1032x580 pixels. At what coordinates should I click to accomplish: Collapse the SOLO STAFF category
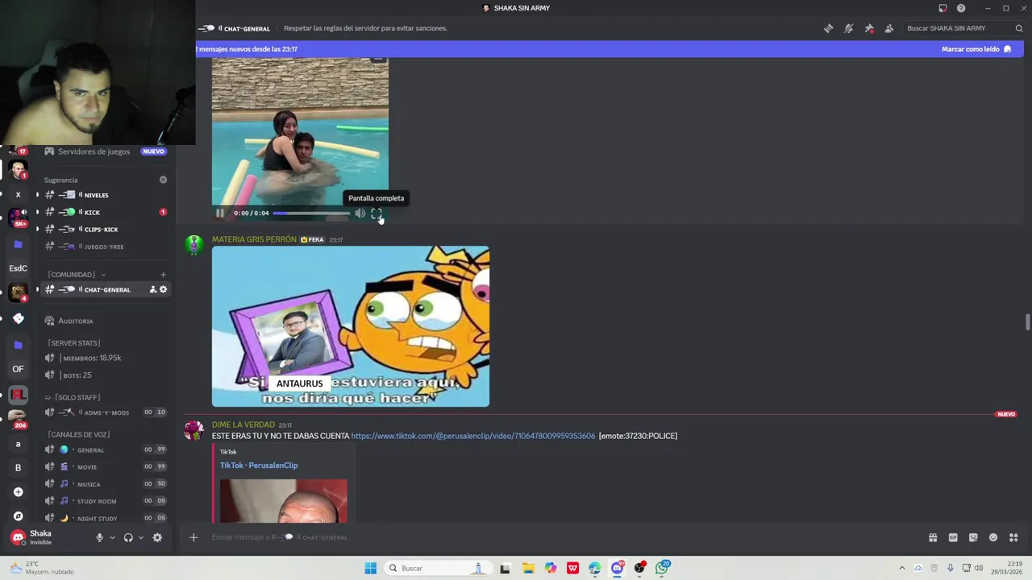(x=73, y=397)
